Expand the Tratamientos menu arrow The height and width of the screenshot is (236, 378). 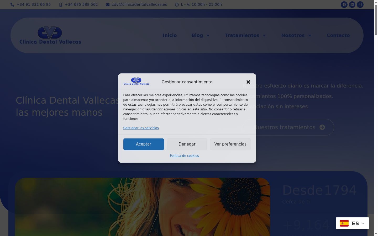tap(264, 35)
